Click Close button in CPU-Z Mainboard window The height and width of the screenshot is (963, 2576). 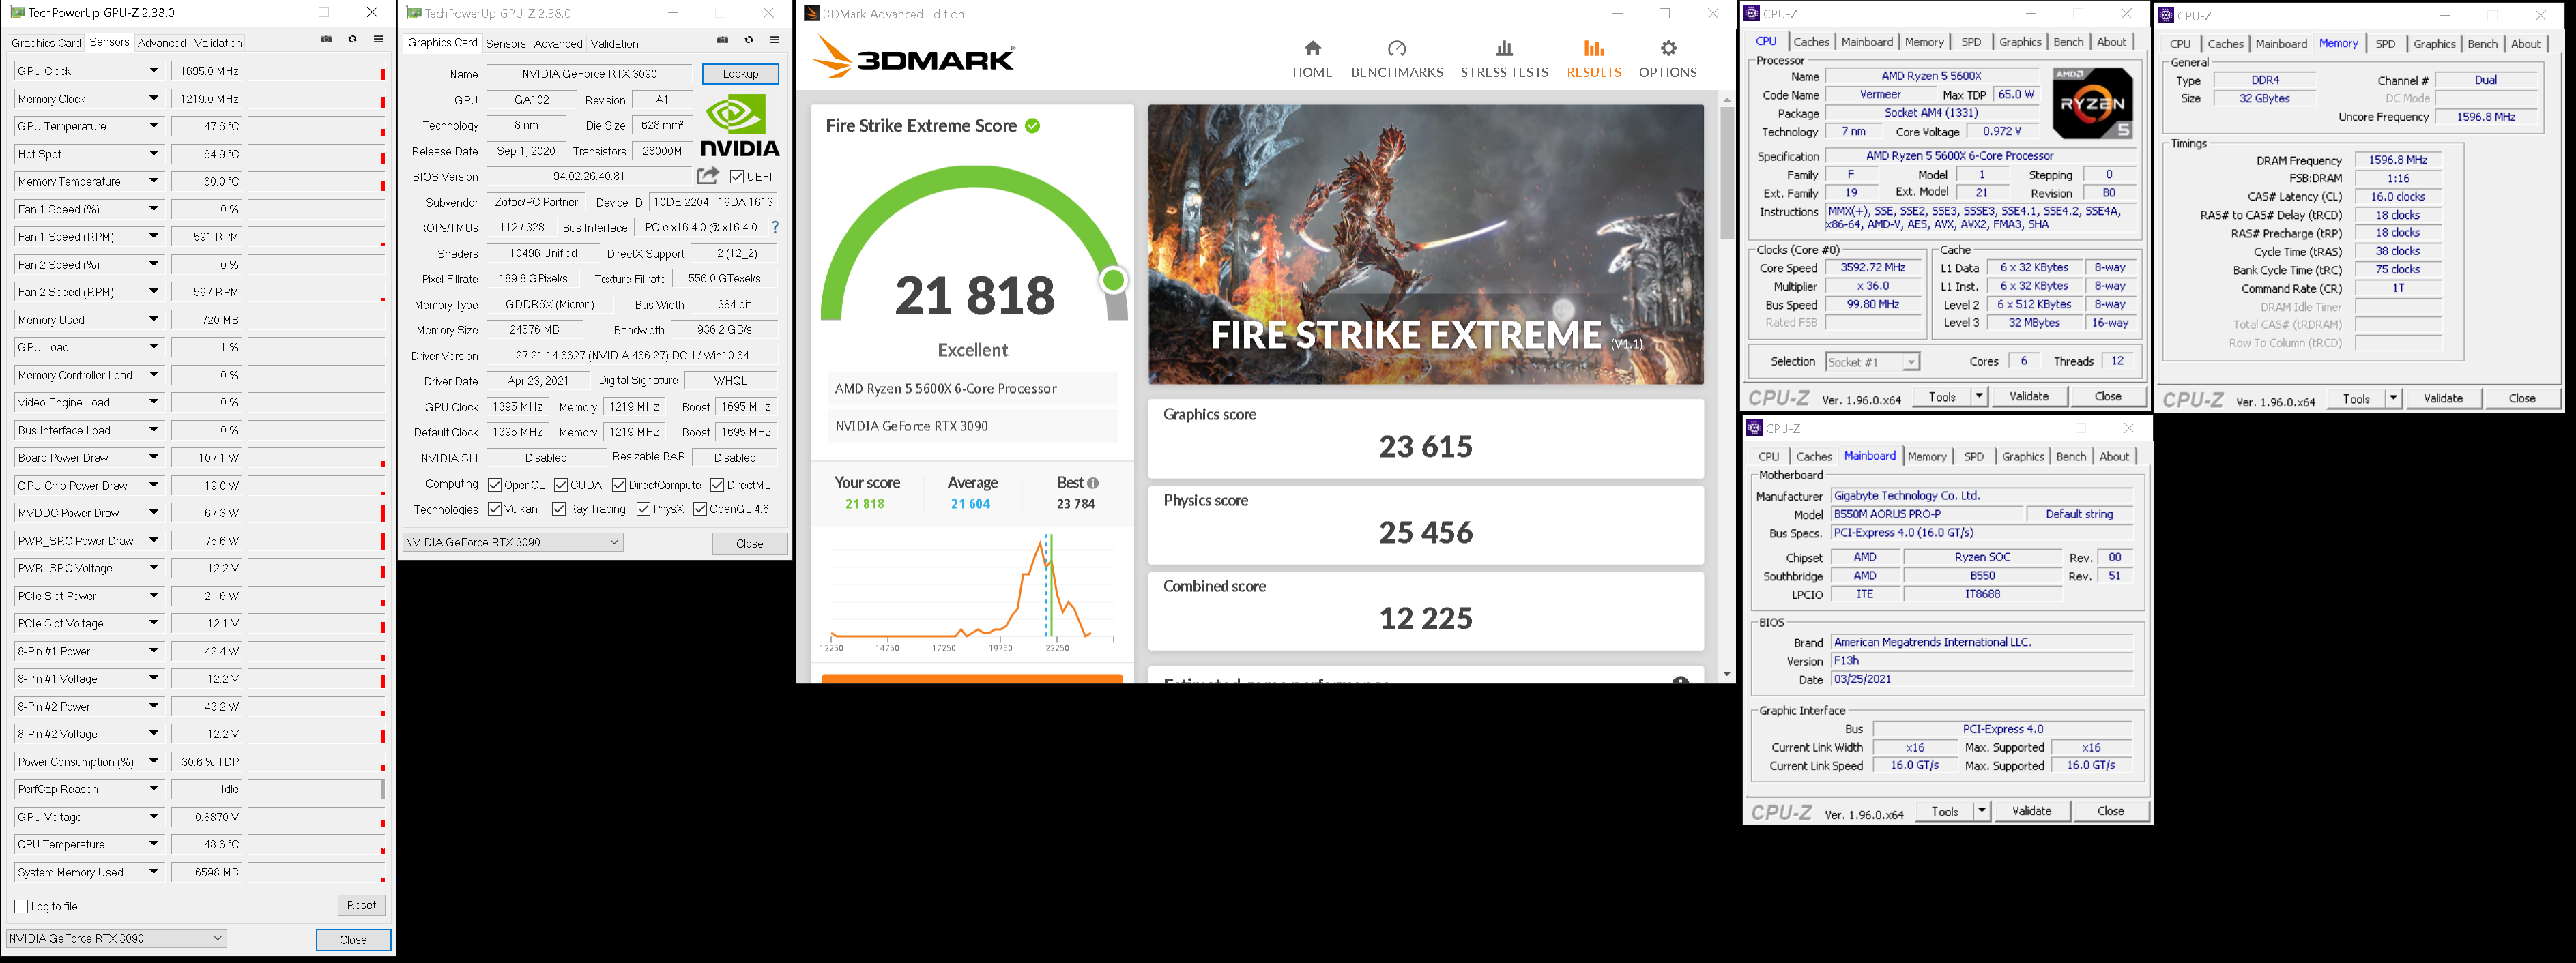click(x=2110, y=811)
